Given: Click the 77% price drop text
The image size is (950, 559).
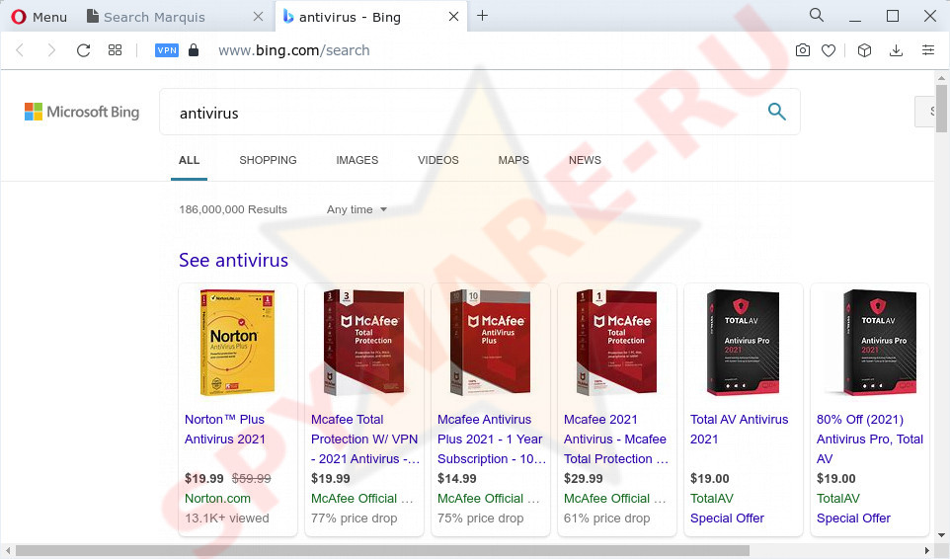Looking at the screenshot, I should pyautogui.click(x=354, y=519).
